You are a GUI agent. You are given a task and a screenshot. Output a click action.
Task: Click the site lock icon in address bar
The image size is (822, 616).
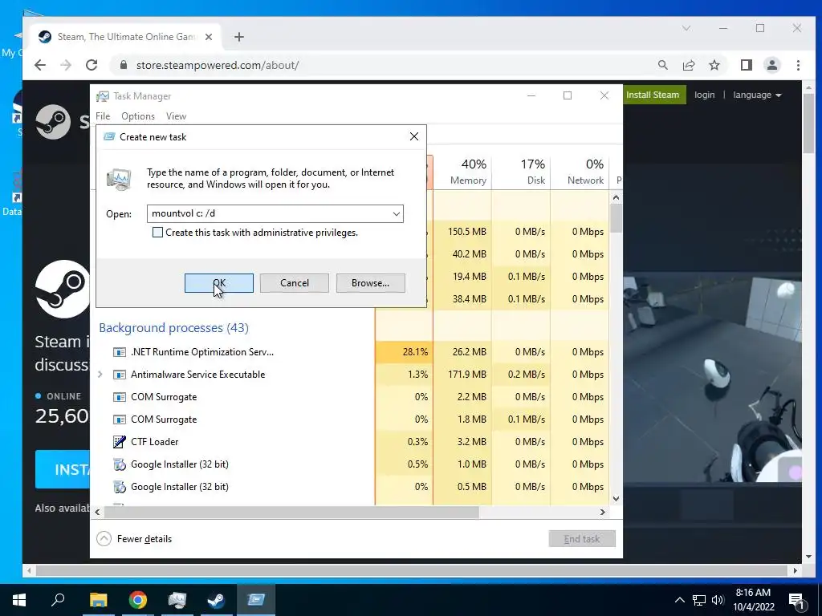click(x=123, y=65)
